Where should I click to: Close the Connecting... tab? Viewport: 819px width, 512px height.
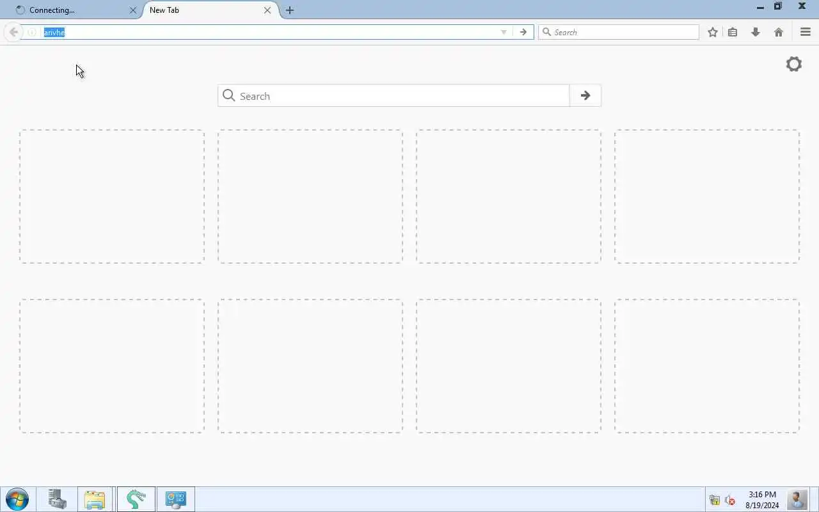click(133, 10)
